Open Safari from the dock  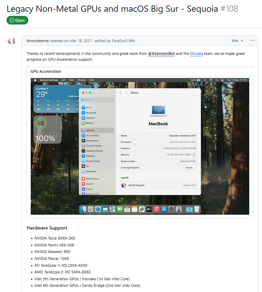coord(98,209)
